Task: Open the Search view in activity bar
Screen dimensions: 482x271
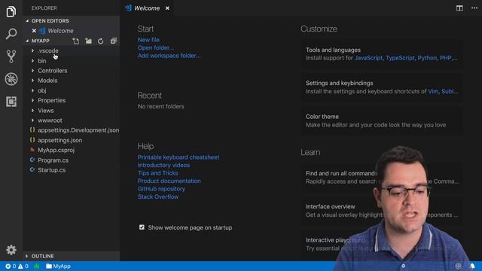Action: (x=11, y=34)
